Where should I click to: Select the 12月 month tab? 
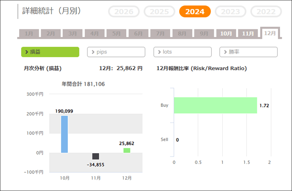point(270,33)
